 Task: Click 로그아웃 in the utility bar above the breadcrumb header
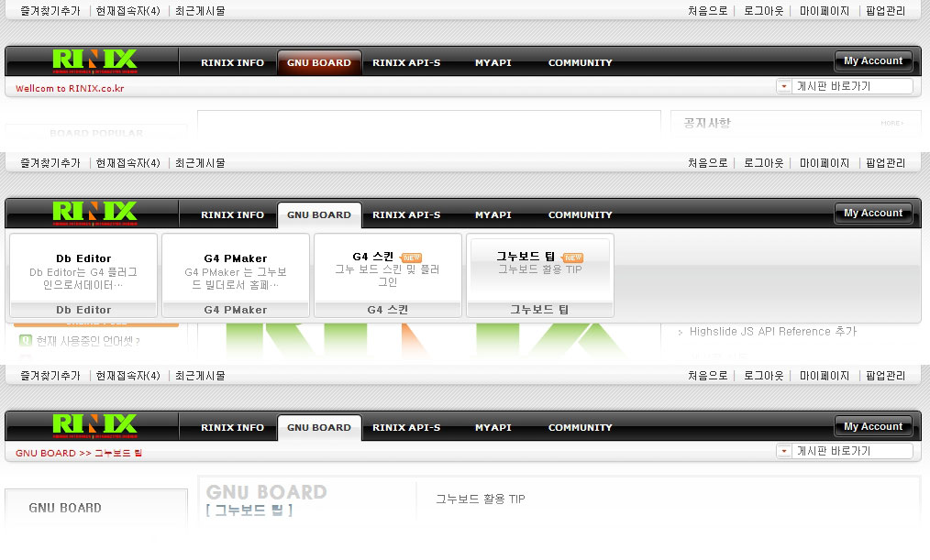[x=763, y=376]
